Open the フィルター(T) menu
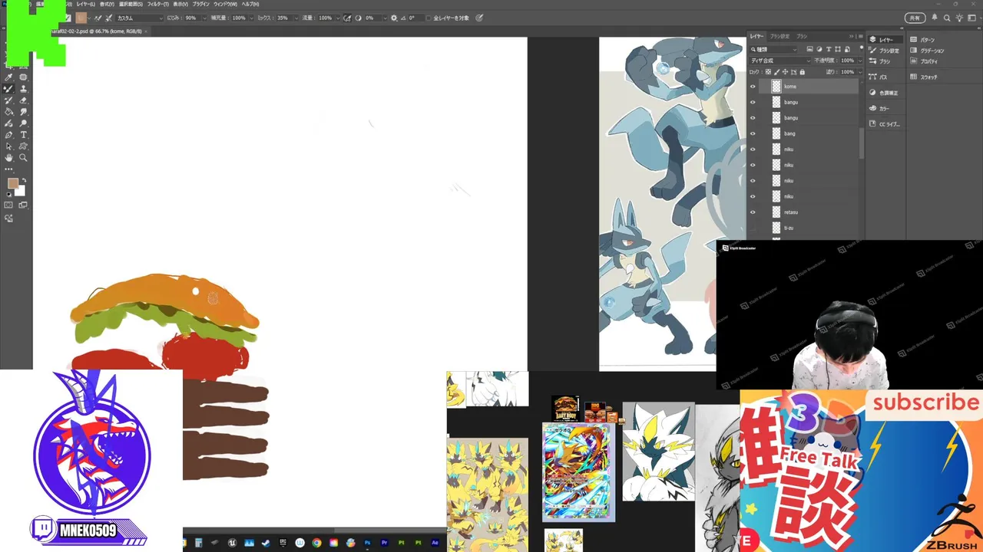Screen dimensions: 983x552 pyautogui.click(x=157, y=4)
